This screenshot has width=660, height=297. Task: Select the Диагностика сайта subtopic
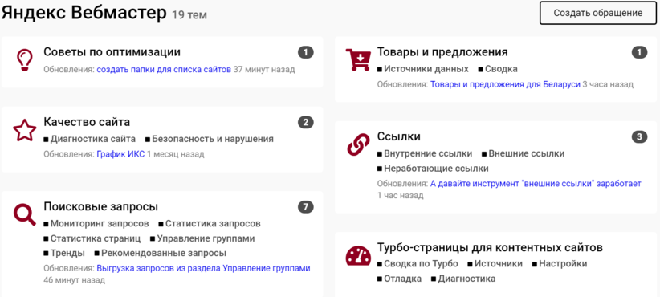89,139
